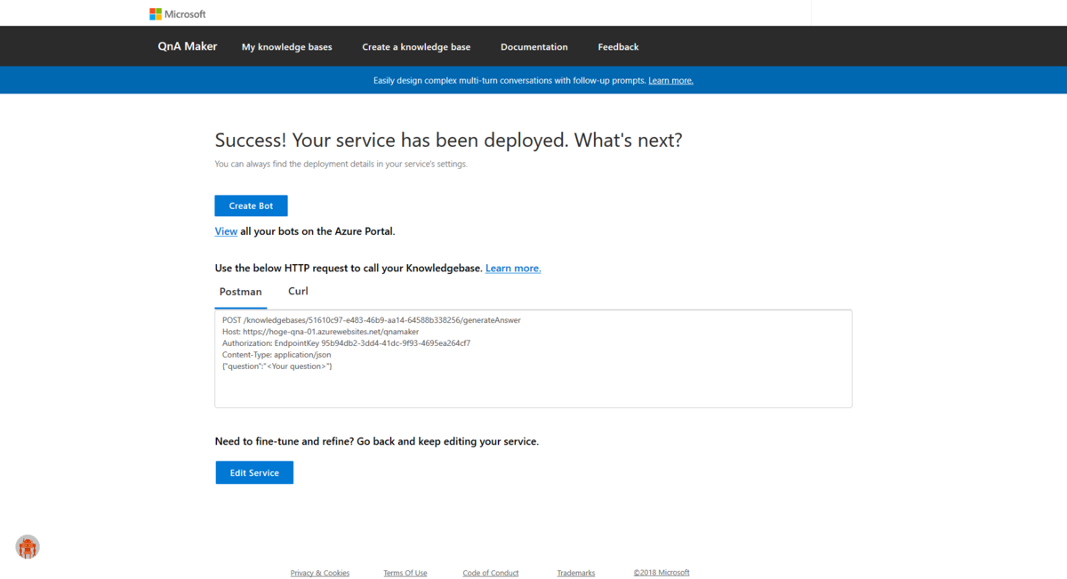Viewport: 1067px width, 579px height.
Task: Click the View bots link
Action: click(226, 231)
